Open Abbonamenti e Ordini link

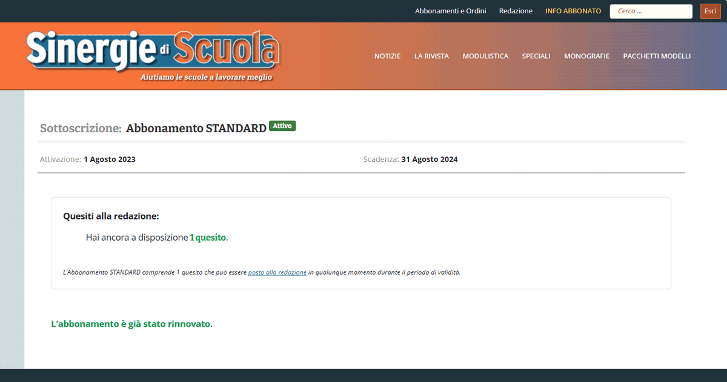click(x=450, y=11)
